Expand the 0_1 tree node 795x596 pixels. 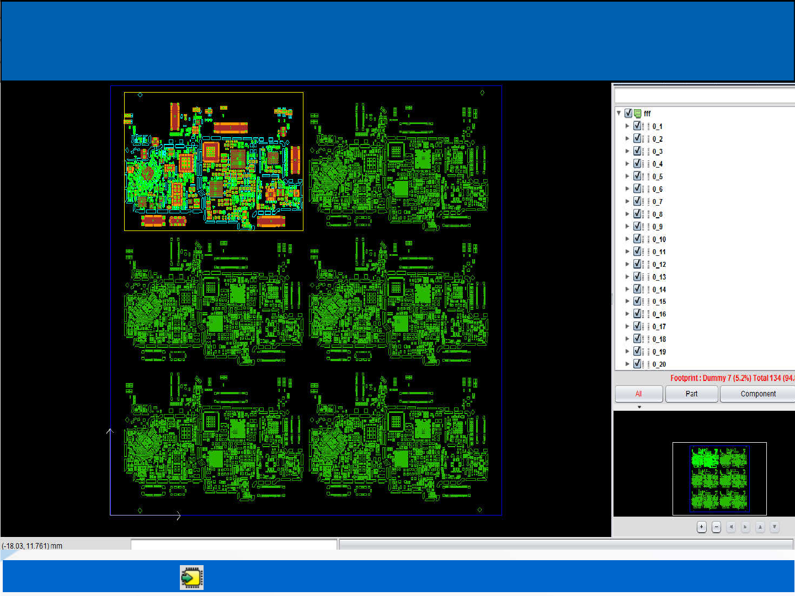pos(627,126)
